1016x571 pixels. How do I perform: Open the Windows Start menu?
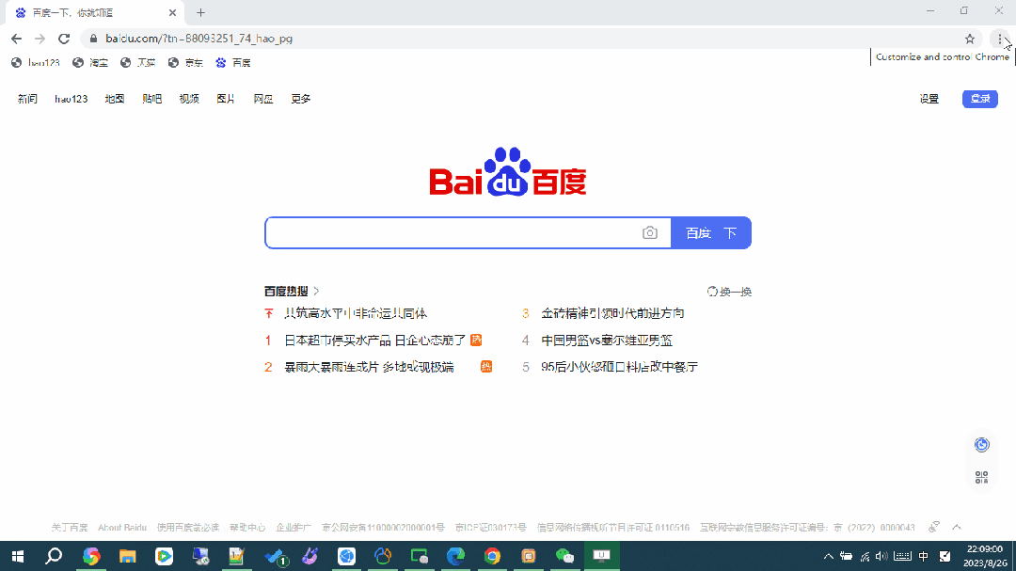point(18,556)
